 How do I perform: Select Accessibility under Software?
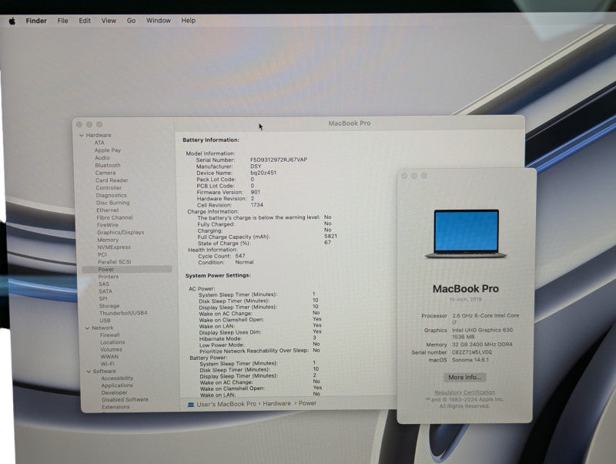pyautogui.click(x=117, y=378)
